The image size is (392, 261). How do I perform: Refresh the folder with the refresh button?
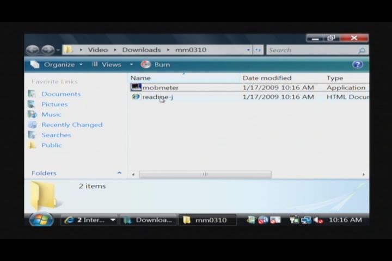(x=258, y=50)
